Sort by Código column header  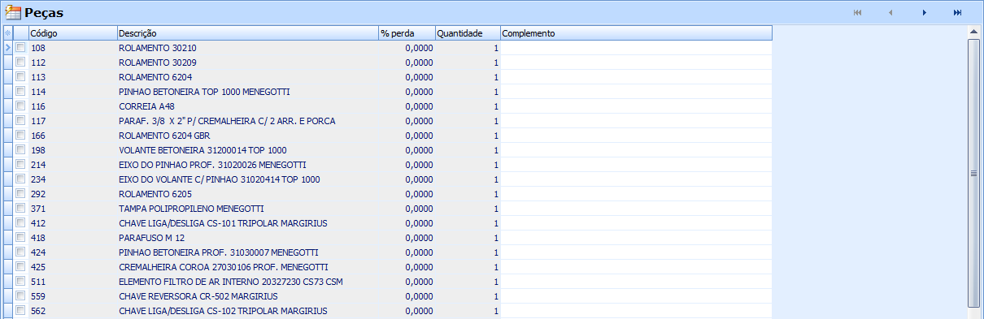(x=72, y=33)
